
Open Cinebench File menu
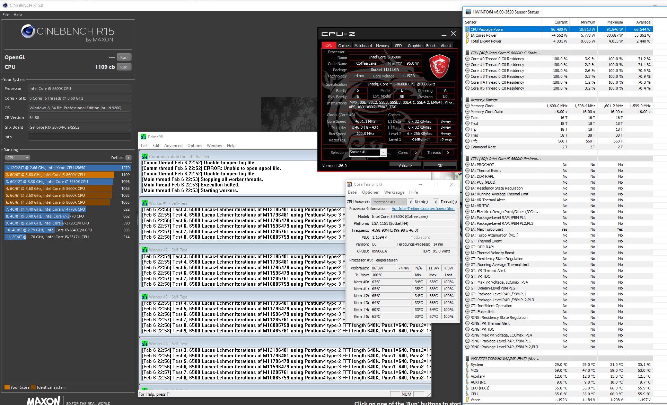point(6,15)
